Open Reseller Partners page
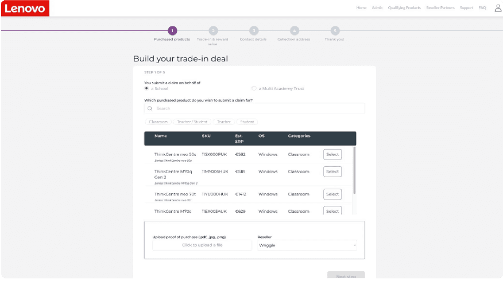The height and width of the screenshot is (281, 503). 440,7
